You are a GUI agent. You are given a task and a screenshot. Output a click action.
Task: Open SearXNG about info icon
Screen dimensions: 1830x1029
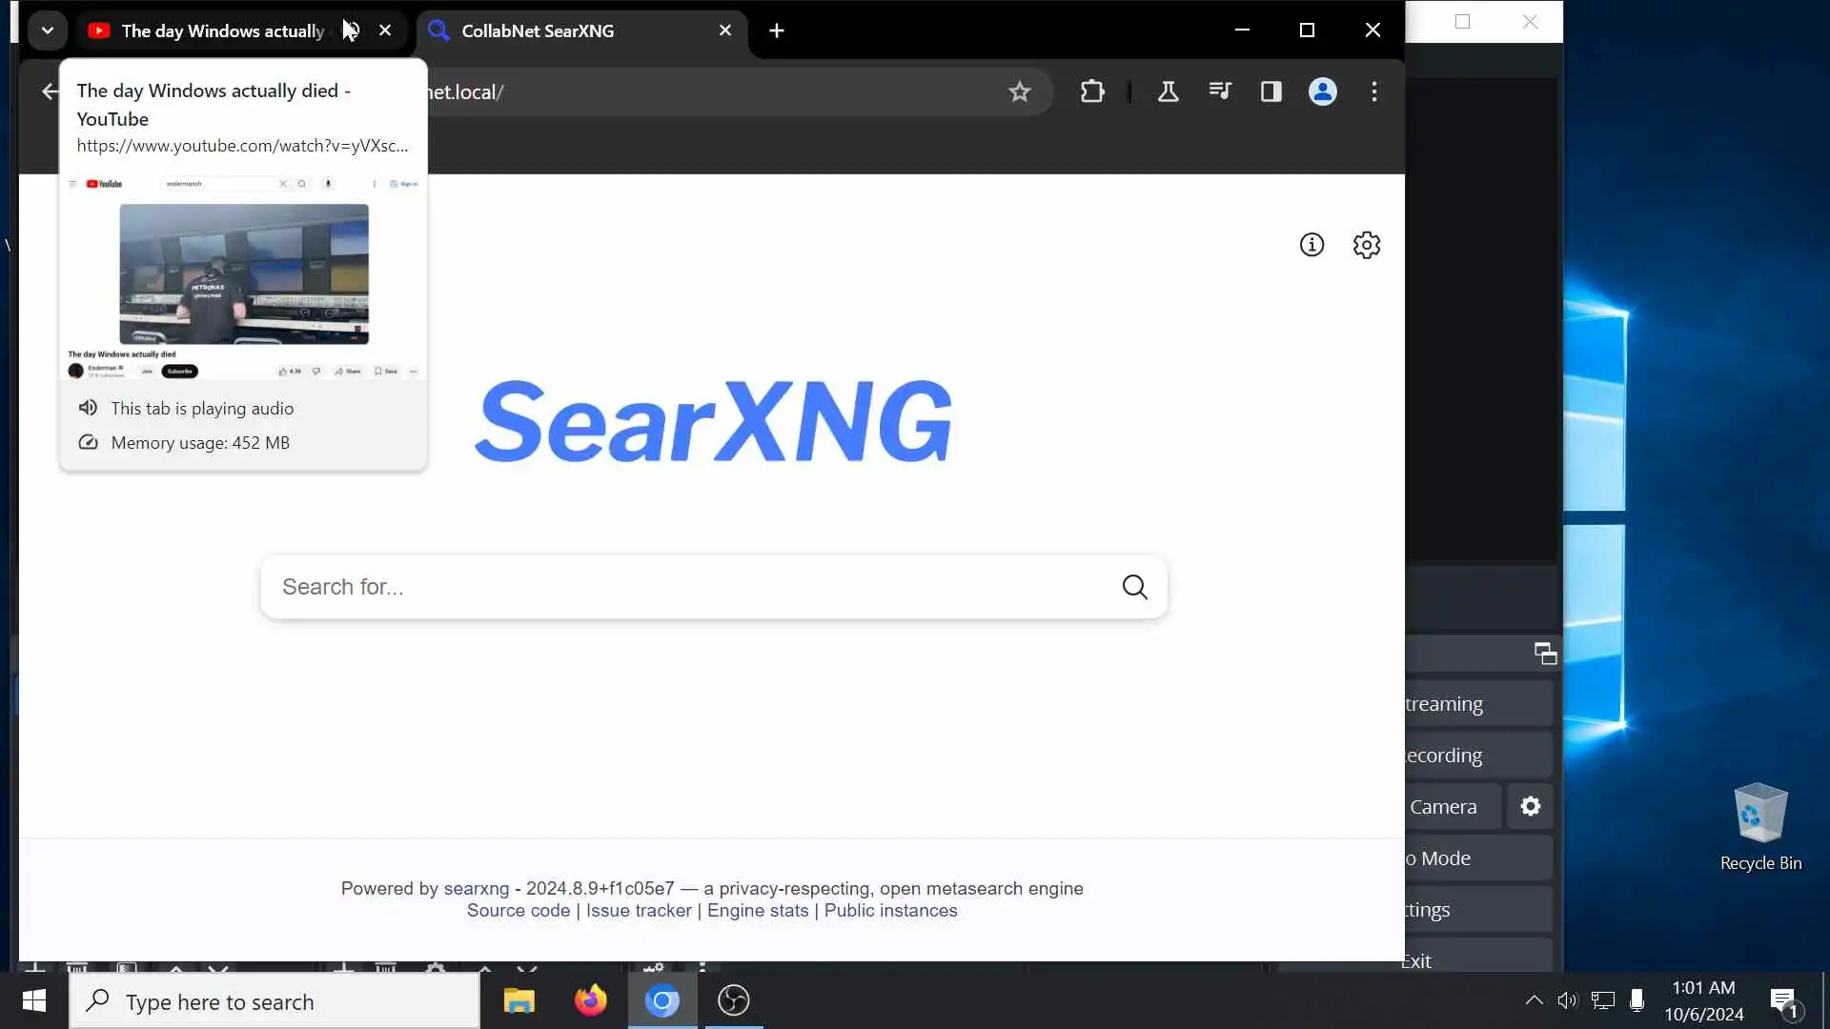pyautogui.click(x=1311, y=245)
